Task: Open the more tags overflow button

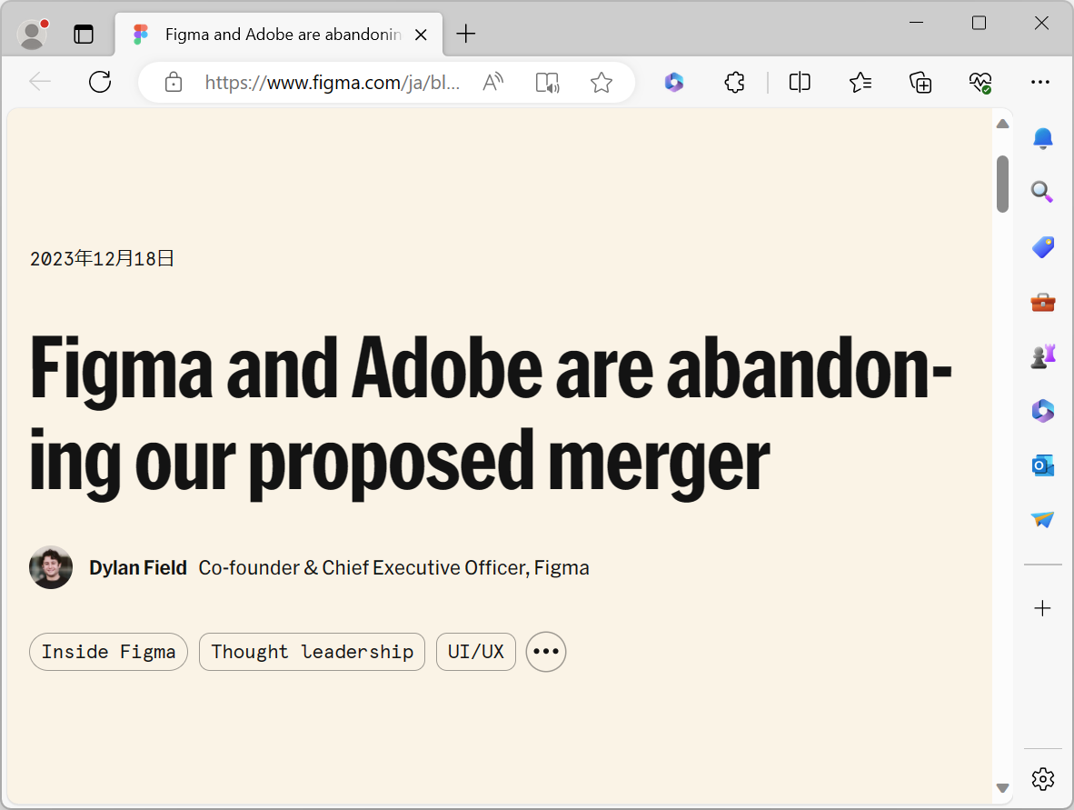Action: click(545, 652)
